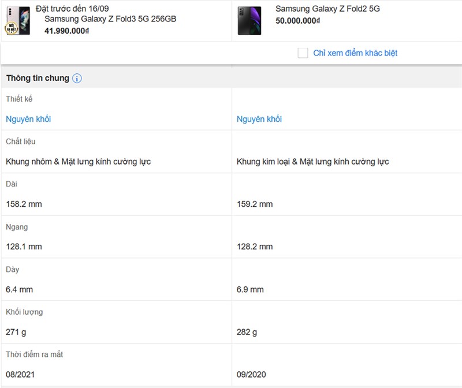Open Samsung Galaxy Z Fold2 5G title
Screen dimensions: 462x388
[327, 9]
